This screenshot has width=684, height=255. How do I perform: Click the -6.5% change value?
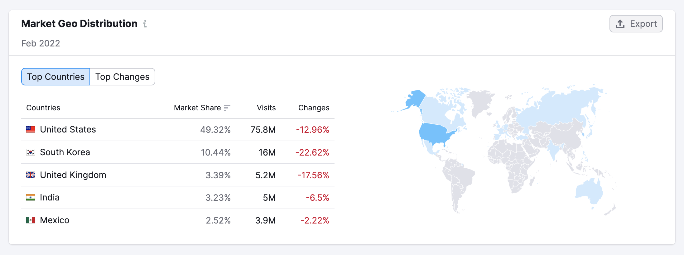(317, 198)
